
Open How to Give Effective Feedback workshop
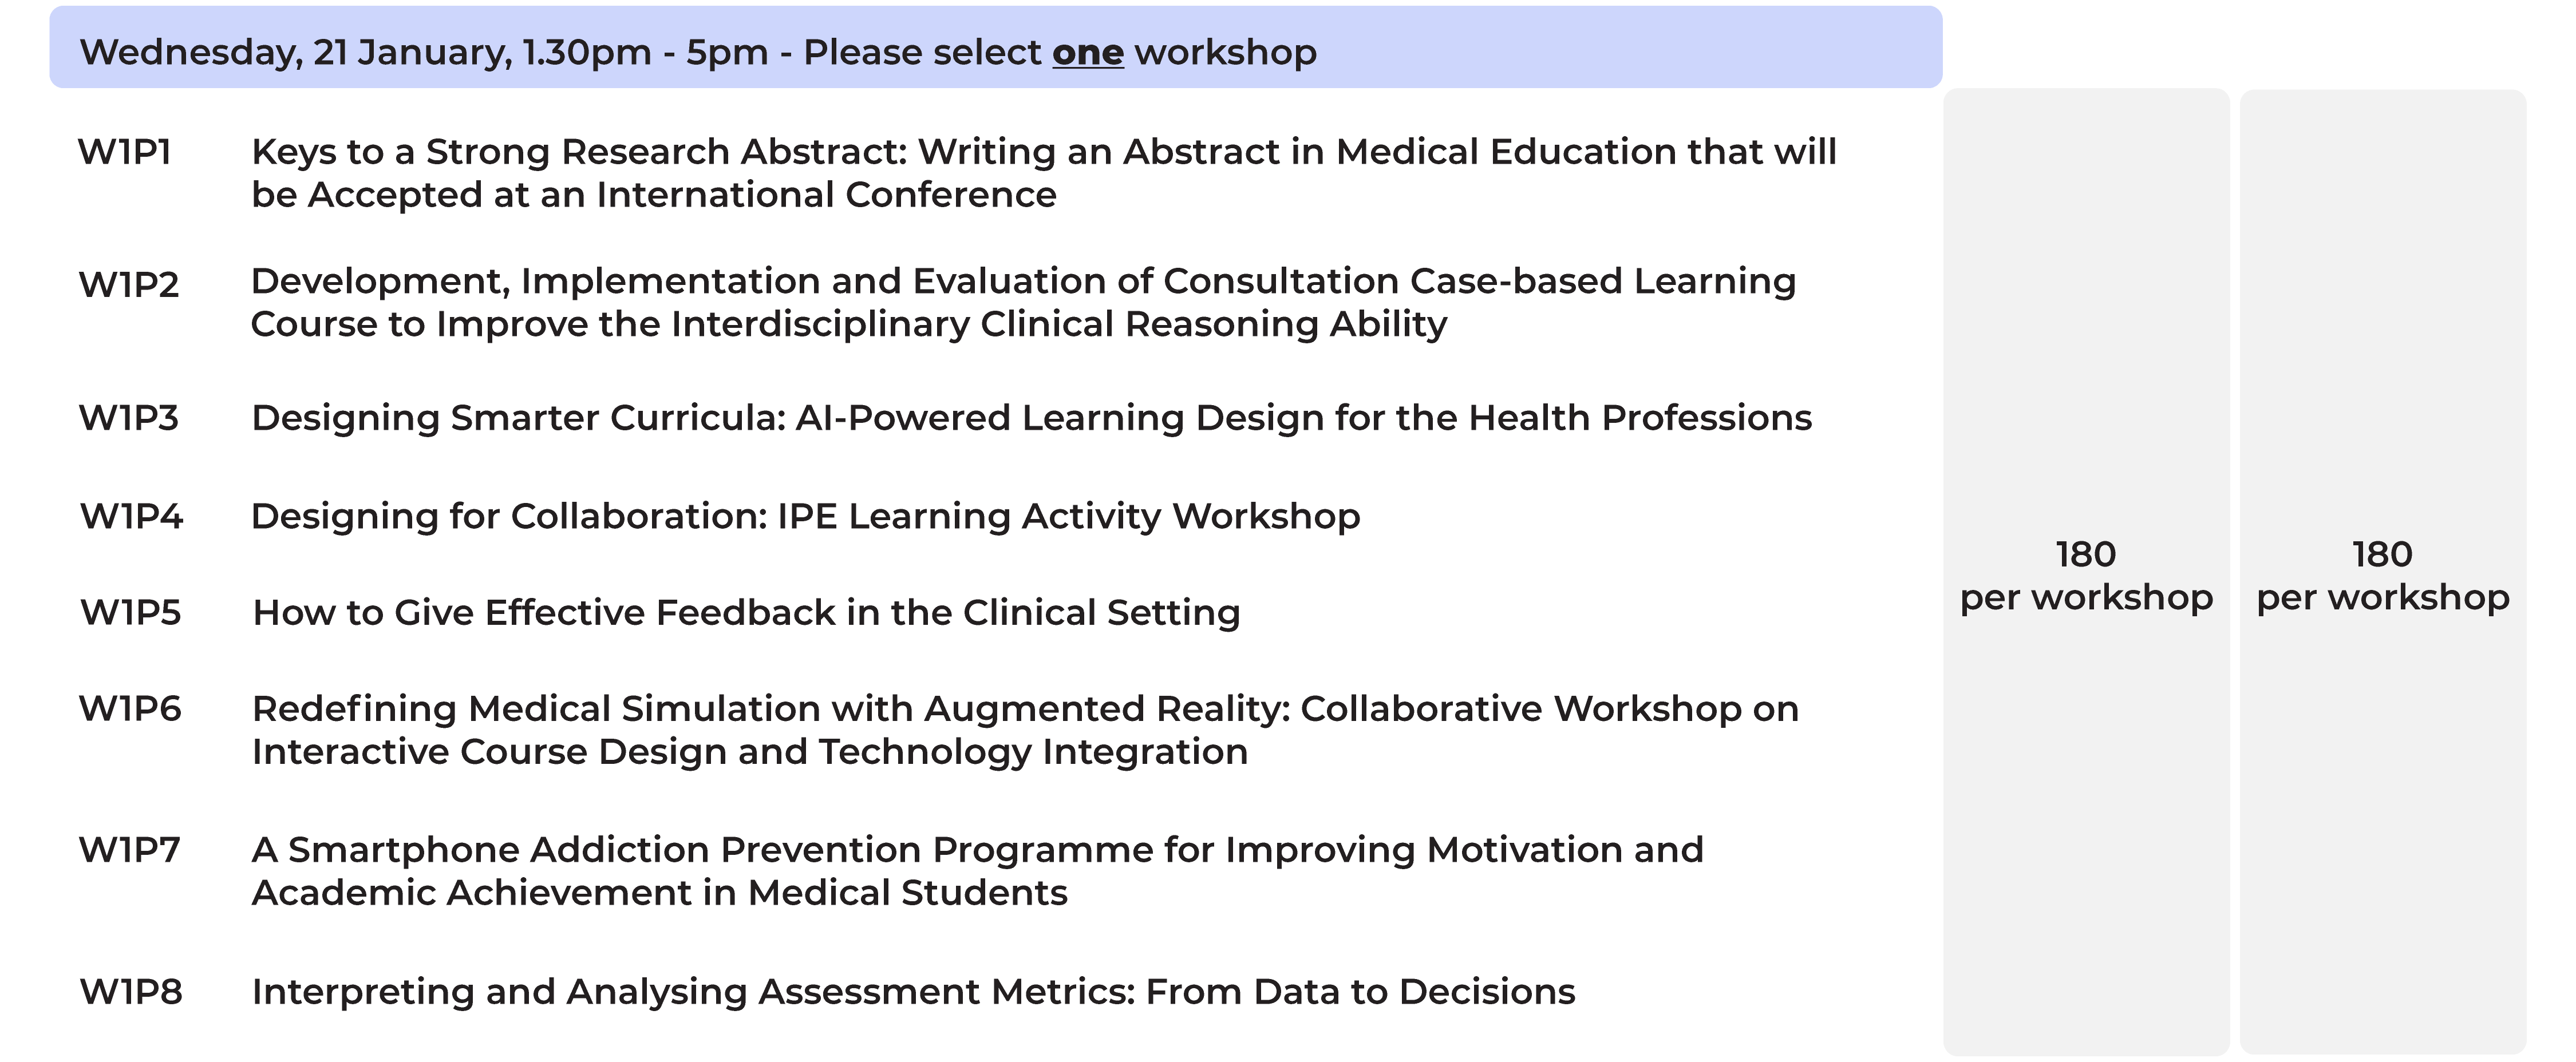[746, 612]
